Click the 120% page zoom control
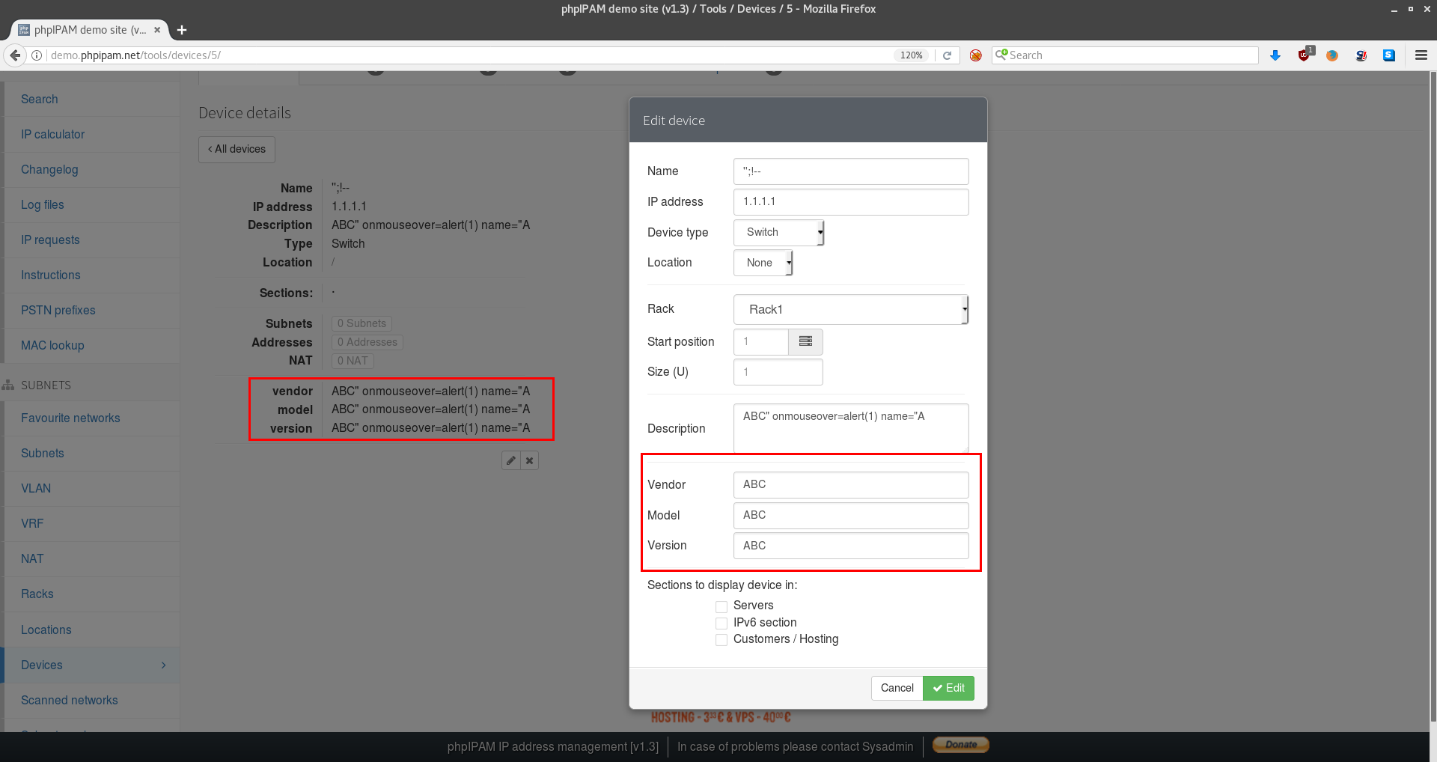 pyautogui.click(x=910, y=55)
